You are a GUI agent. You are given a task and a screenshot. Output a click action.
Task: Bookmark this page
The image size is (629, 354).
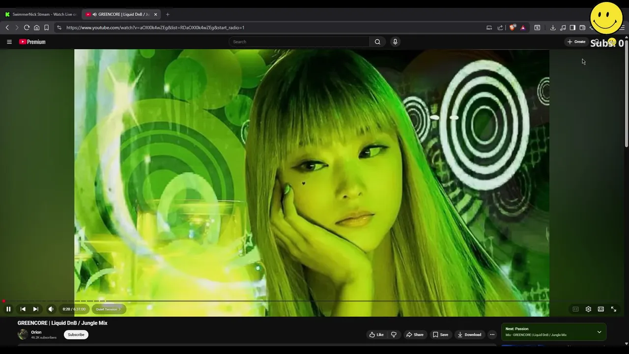[x=46, y=28]
